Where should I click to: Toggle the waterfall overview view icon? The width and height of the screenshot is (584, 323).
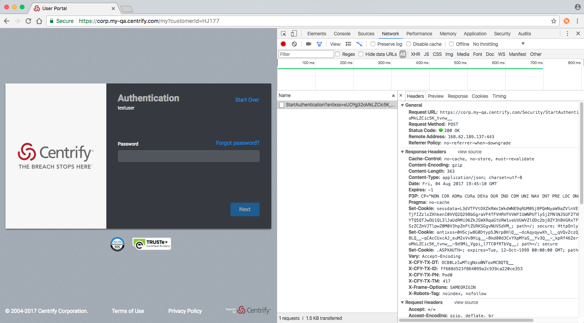pyautogui.click(x=359, y=44)
